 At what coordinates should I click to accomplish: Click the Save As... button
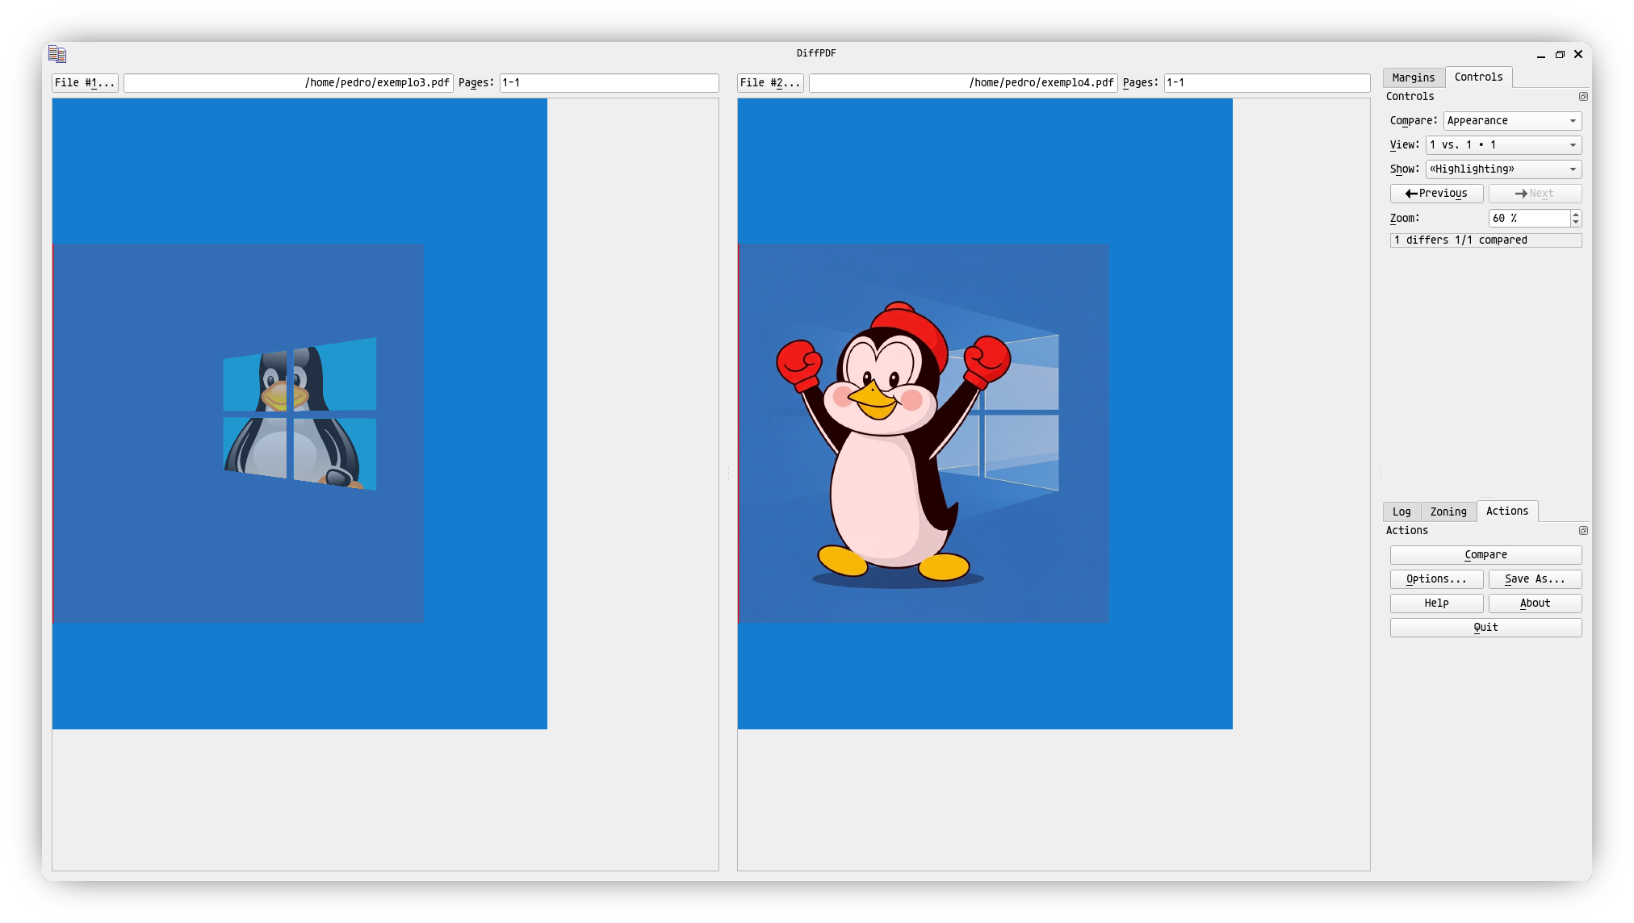coord(1534,579)
